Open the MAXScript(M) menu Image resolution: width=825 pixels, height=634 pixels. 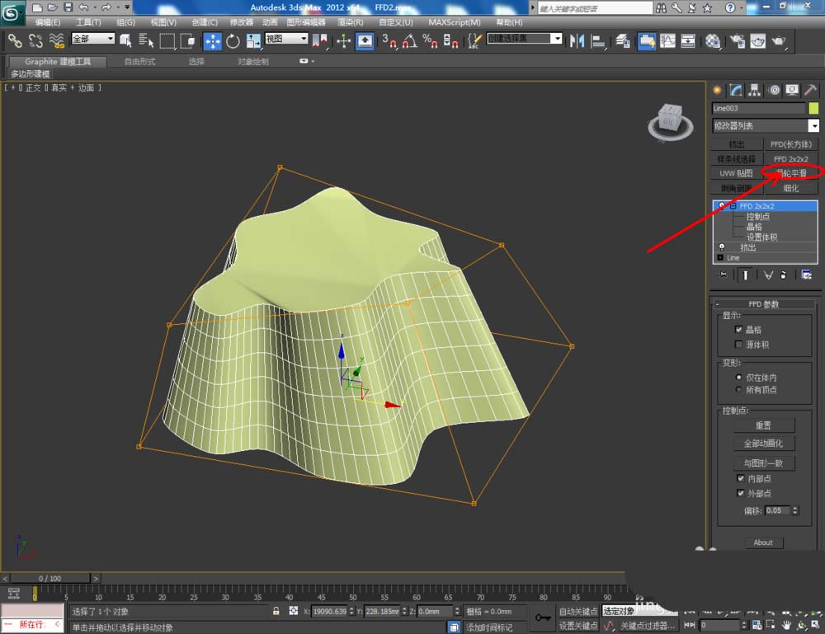(x=455, y=22)
